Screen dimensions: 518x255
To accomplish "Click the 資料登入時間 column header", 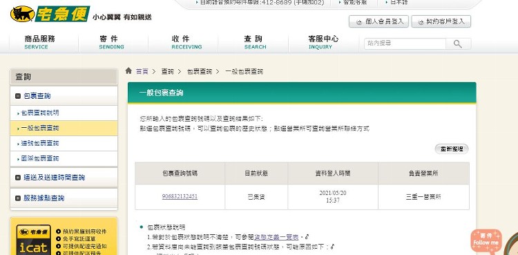I will 333,173.
